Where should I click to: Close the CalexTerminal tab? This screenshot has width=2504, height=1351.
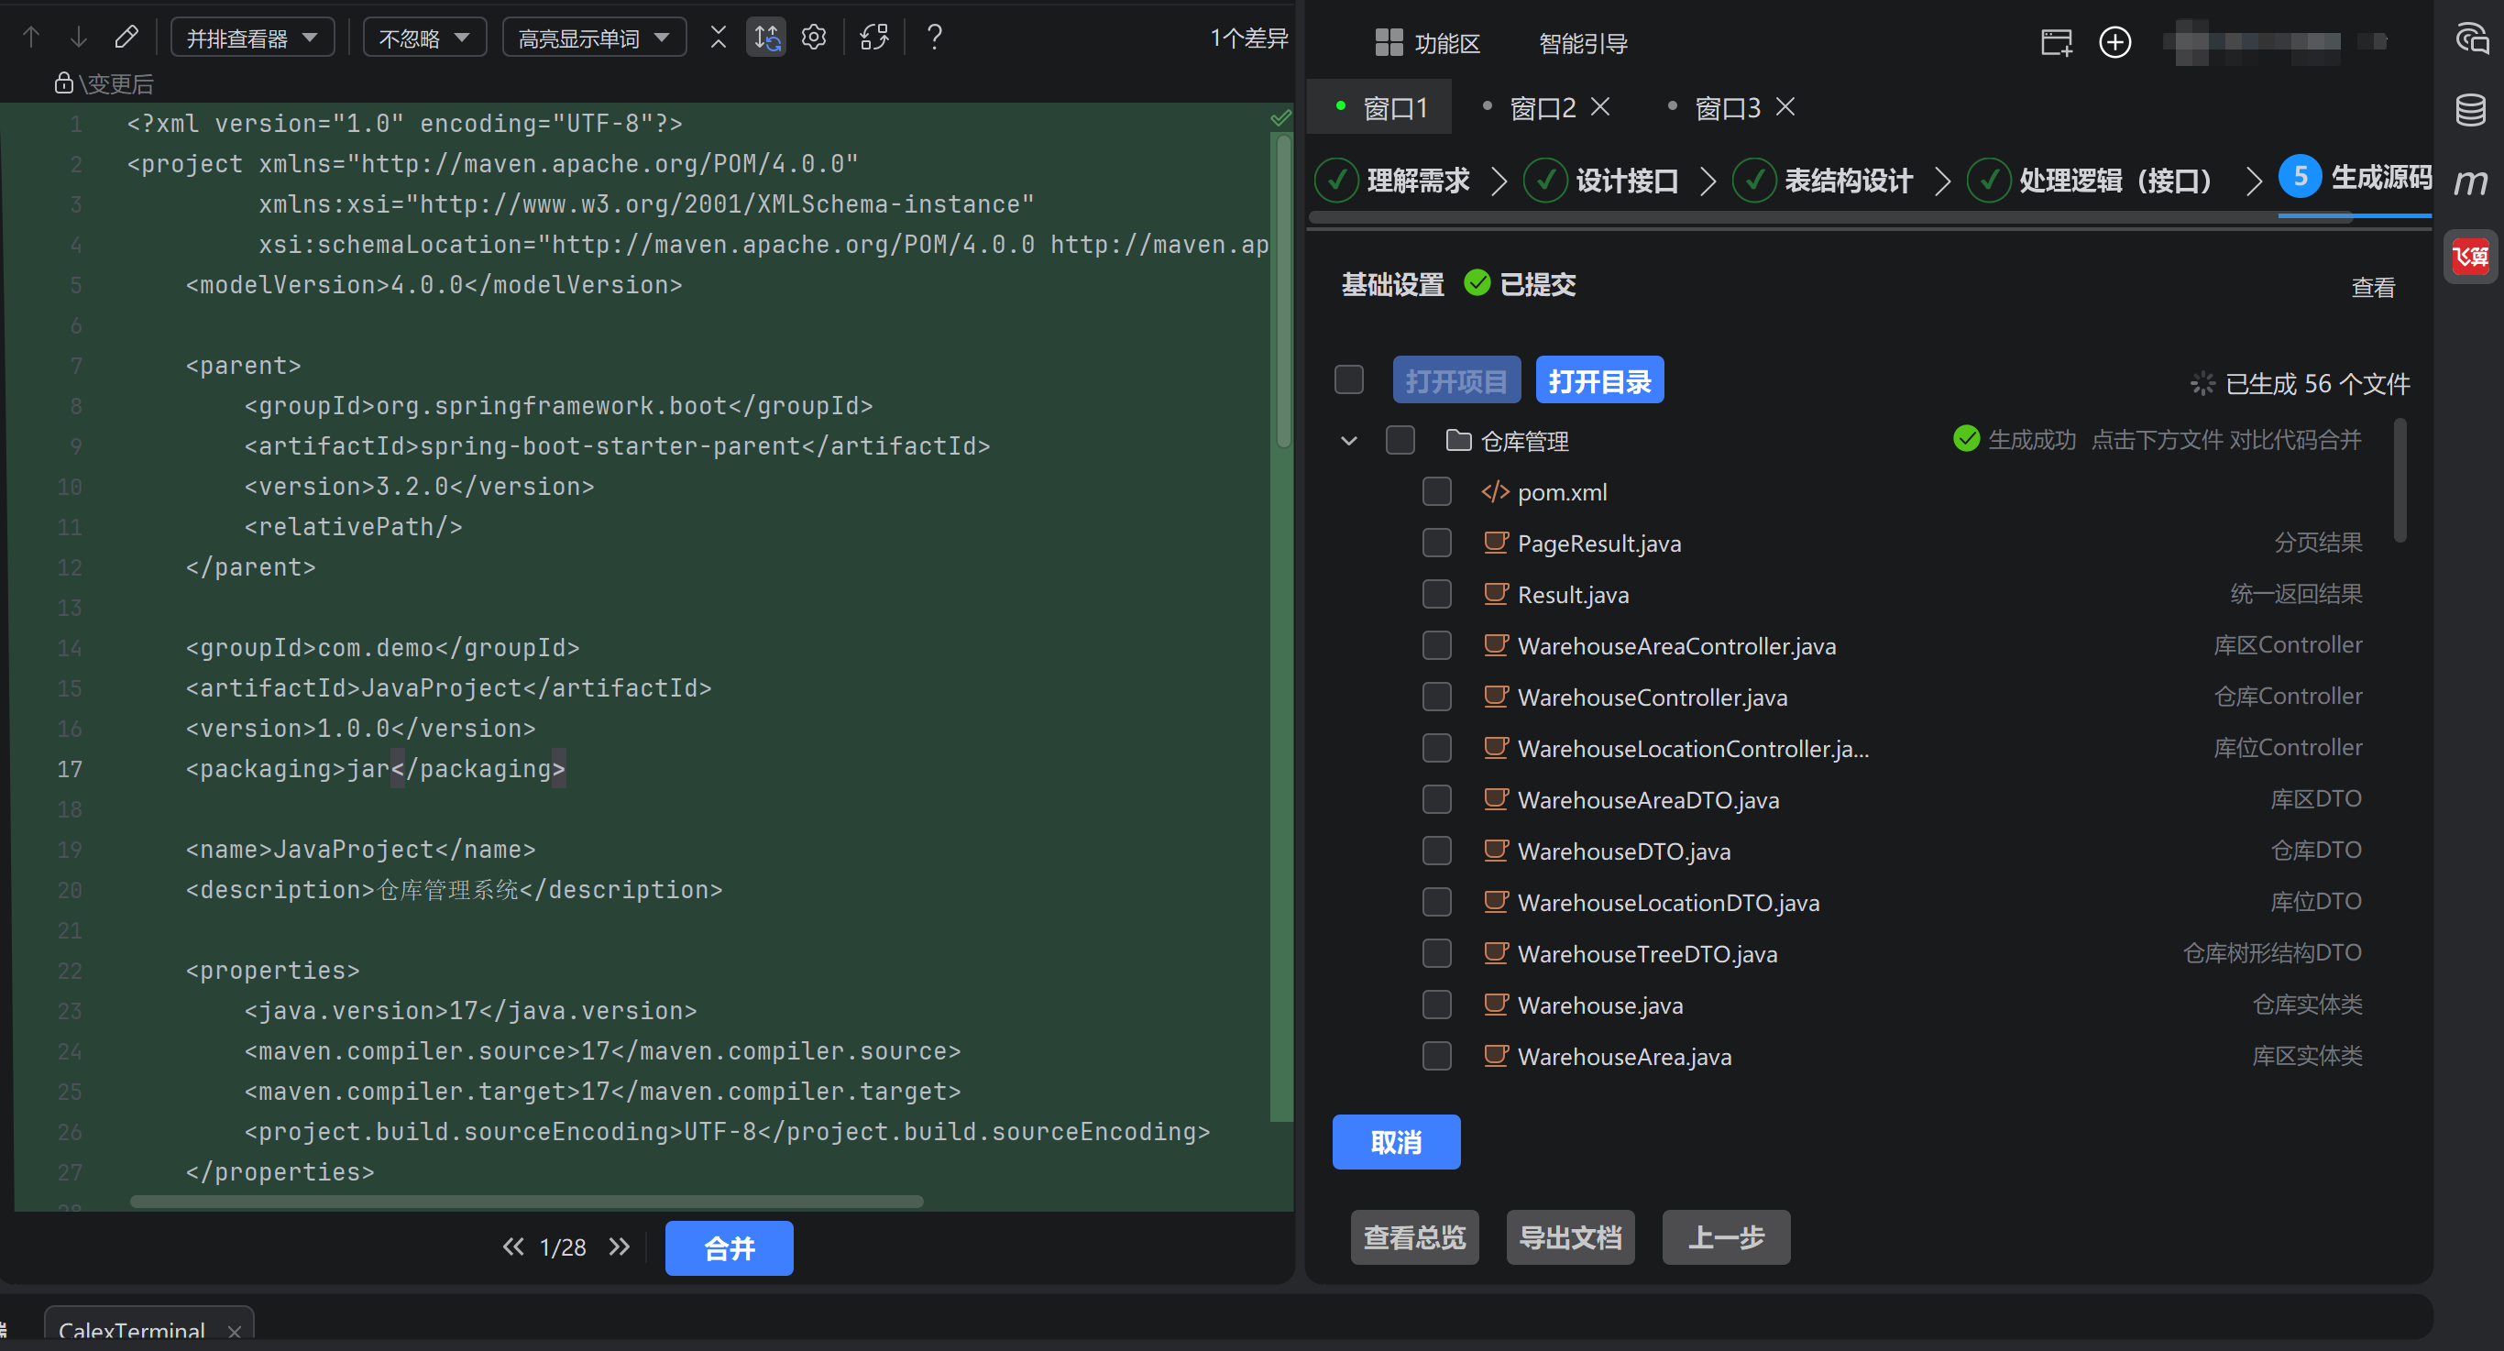(x=235, y=1332)
